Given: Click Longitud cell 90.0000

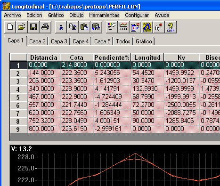Looking at the screenshot, I should click(147, 121).
